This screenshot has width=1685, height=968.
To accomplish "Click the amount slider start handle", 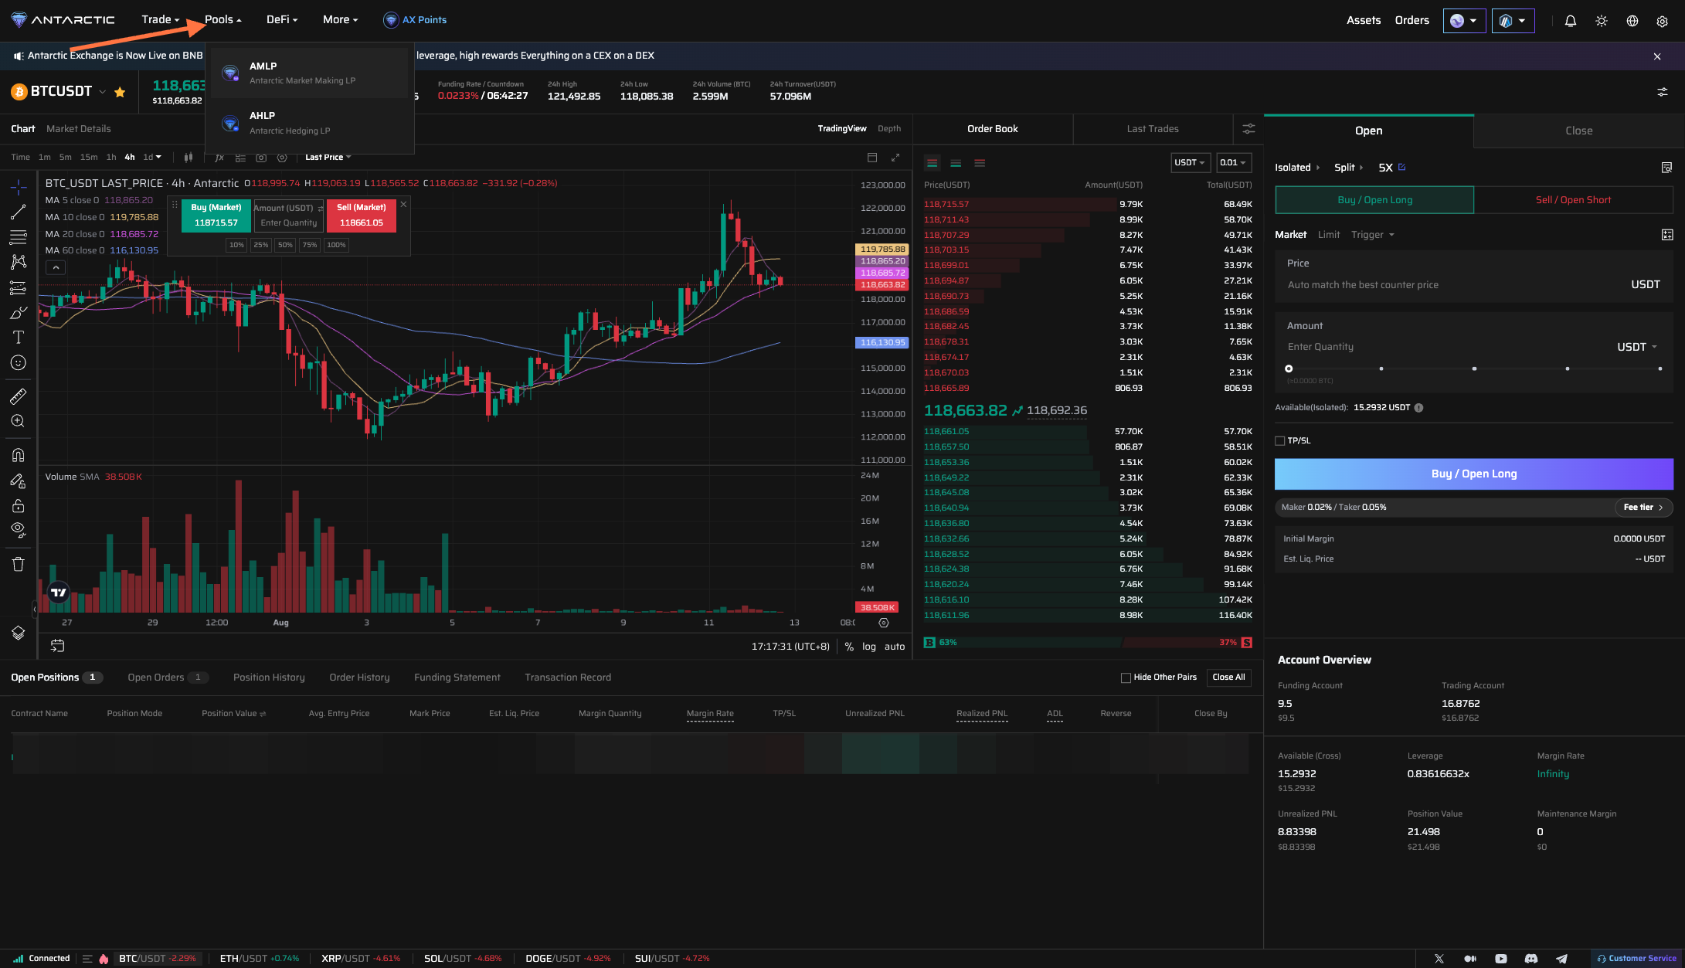I will coord(1289,369).
